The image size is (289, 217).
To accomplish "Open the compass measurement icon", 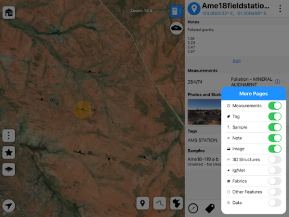I will 193,209.
